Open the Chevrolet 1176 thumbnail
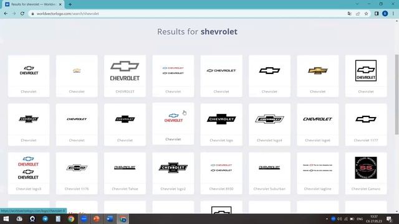 click(x=77, y=167)
